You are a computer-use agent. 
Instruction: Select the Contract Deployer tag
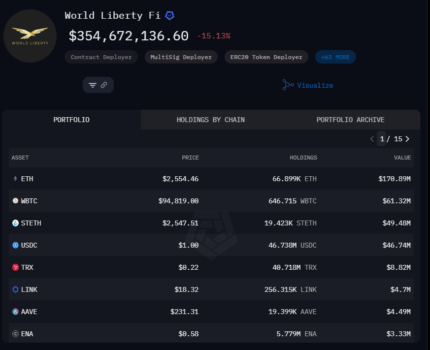[x=101, y=57]
